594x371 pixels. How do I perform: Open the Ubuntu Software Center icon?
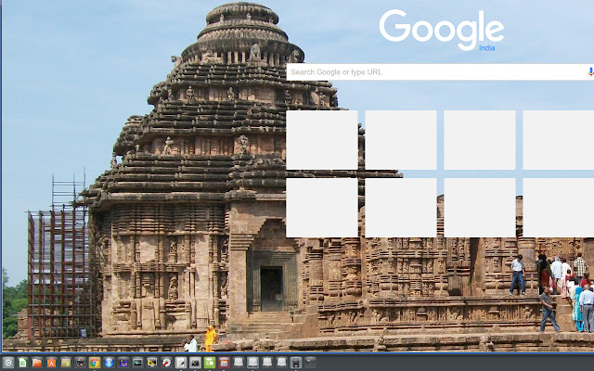click(52, 363)
